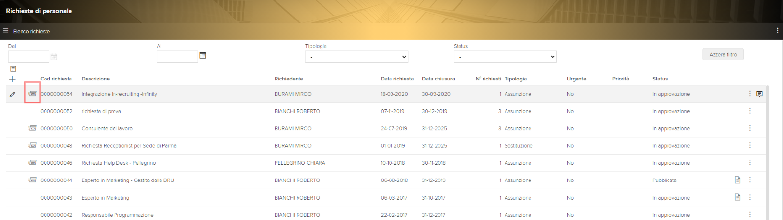
Task: Open row actions menu for request 0000000043
Action: tap(750, 197)
